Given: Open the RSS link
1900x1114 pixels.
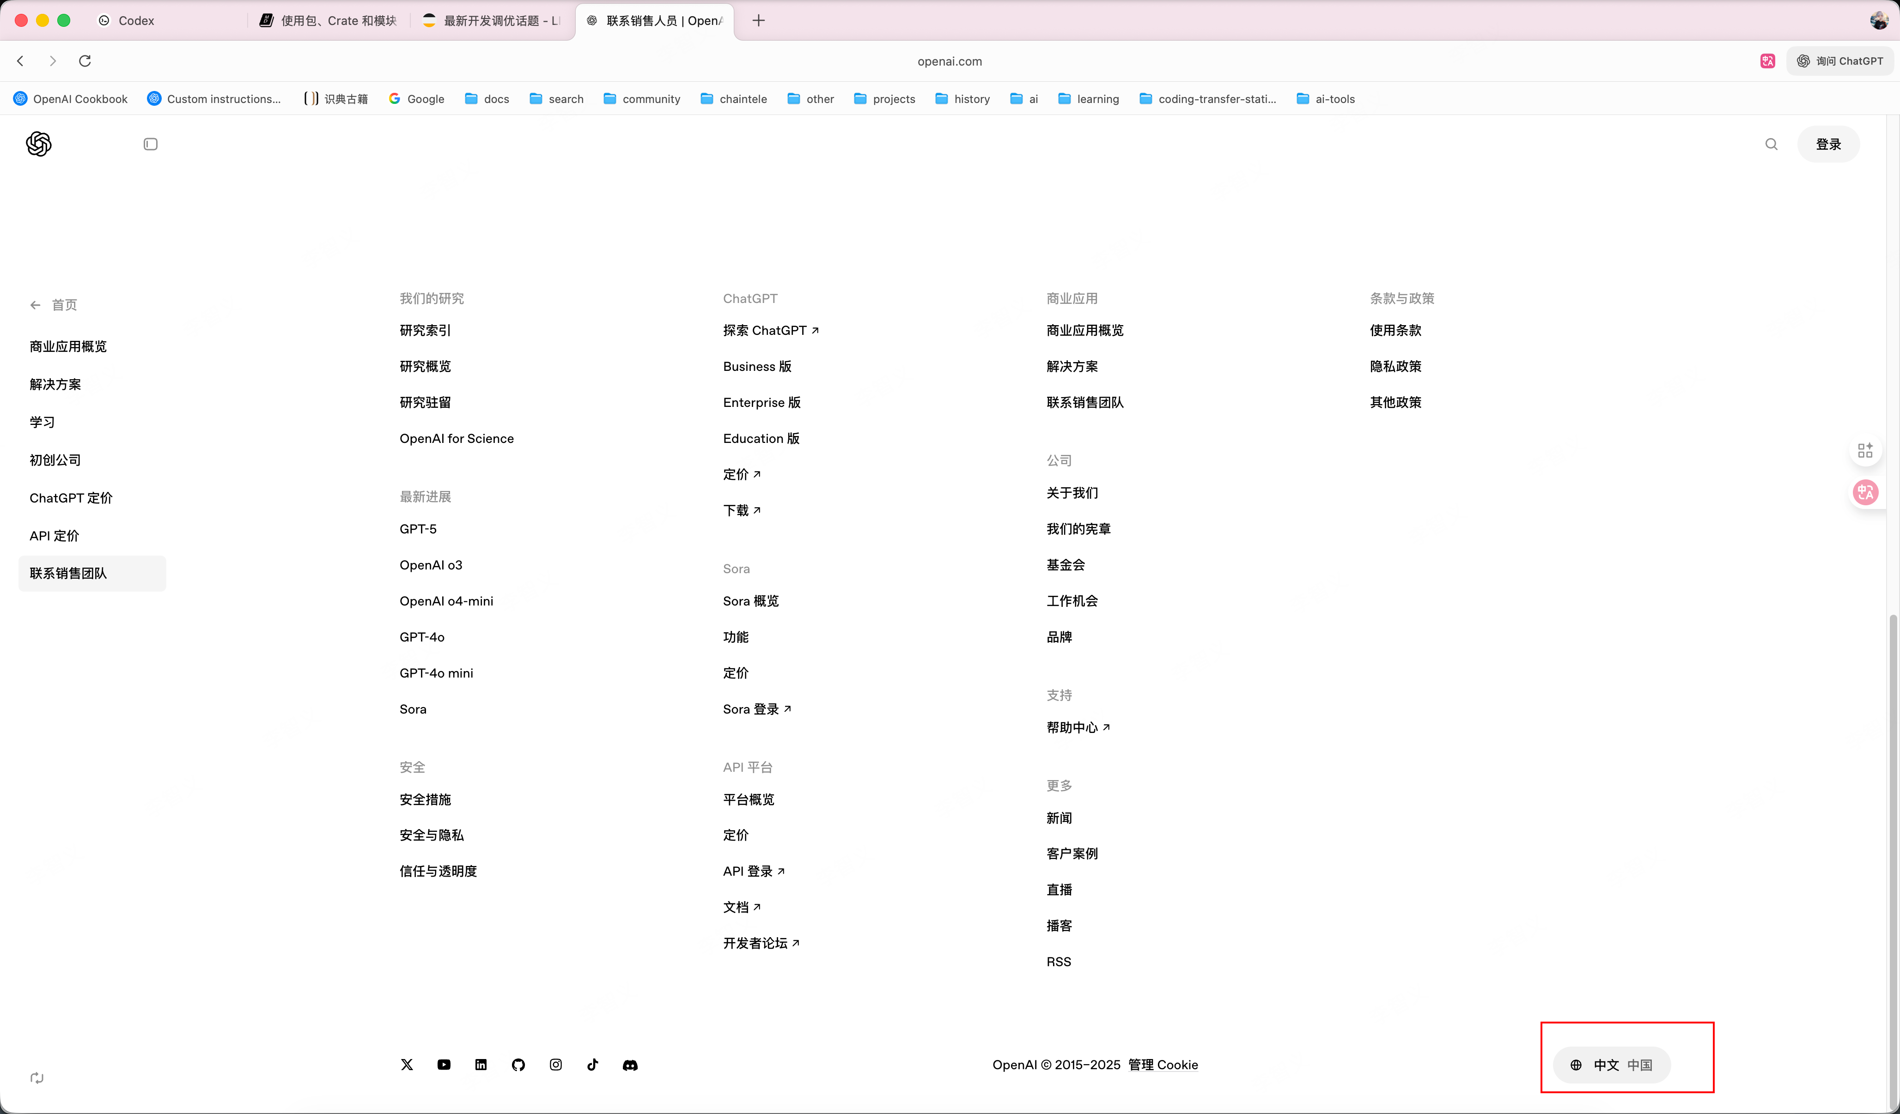Looking at the screenshot, I should coord(1059,962).
